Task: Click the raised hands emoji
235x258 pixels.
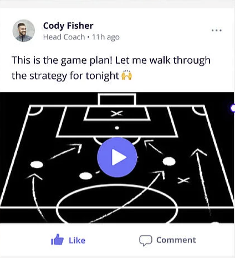Action: (126, 75)
